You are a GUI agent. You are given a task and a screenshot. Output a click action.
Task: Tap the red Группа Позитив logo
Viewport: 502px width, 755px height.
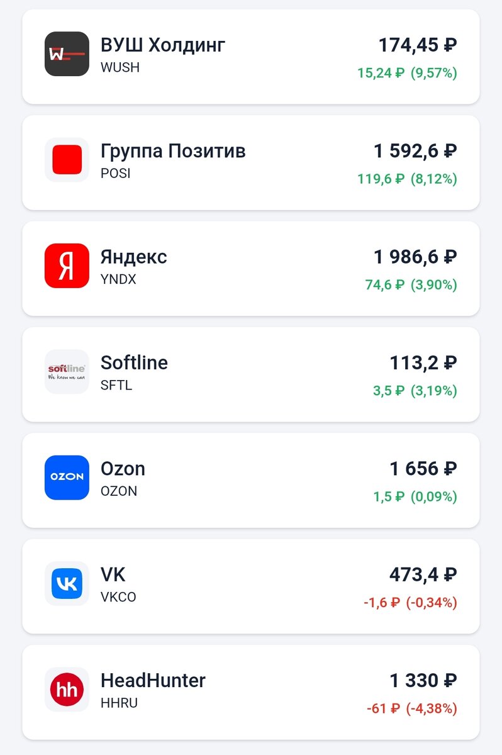pos(67,160)
